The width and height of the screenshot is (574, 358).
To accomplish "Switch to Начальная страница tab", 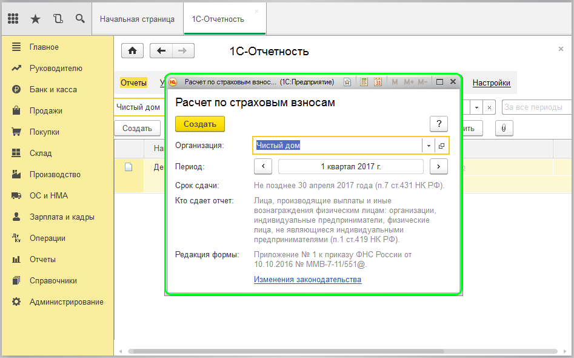I will [137, 19].
